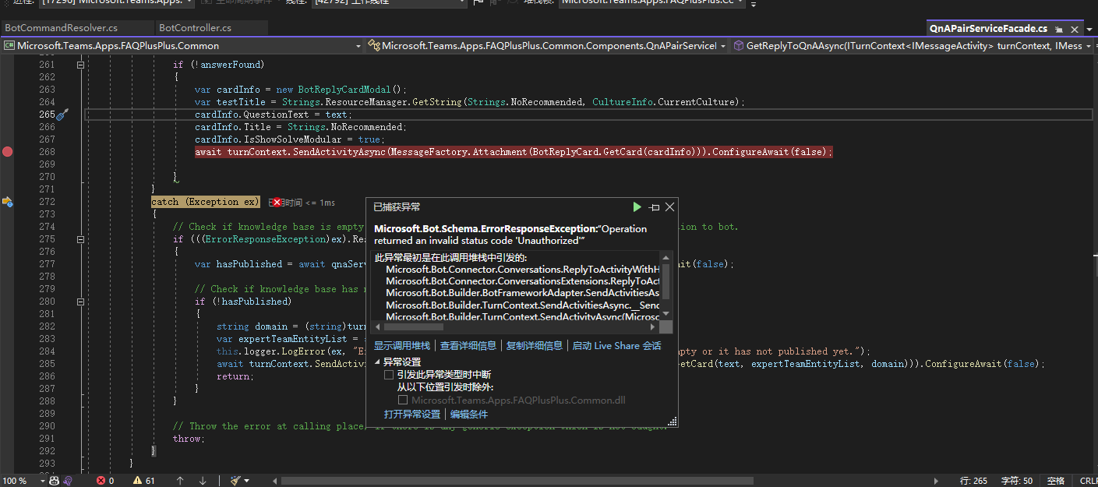Click the Microsoft.Bot.Builder.BotFrameworkAdapter.SendActivitiesAs stack entry
Image resolution: width=1098 pixels, height=487 pixels.
click(522, 292)
